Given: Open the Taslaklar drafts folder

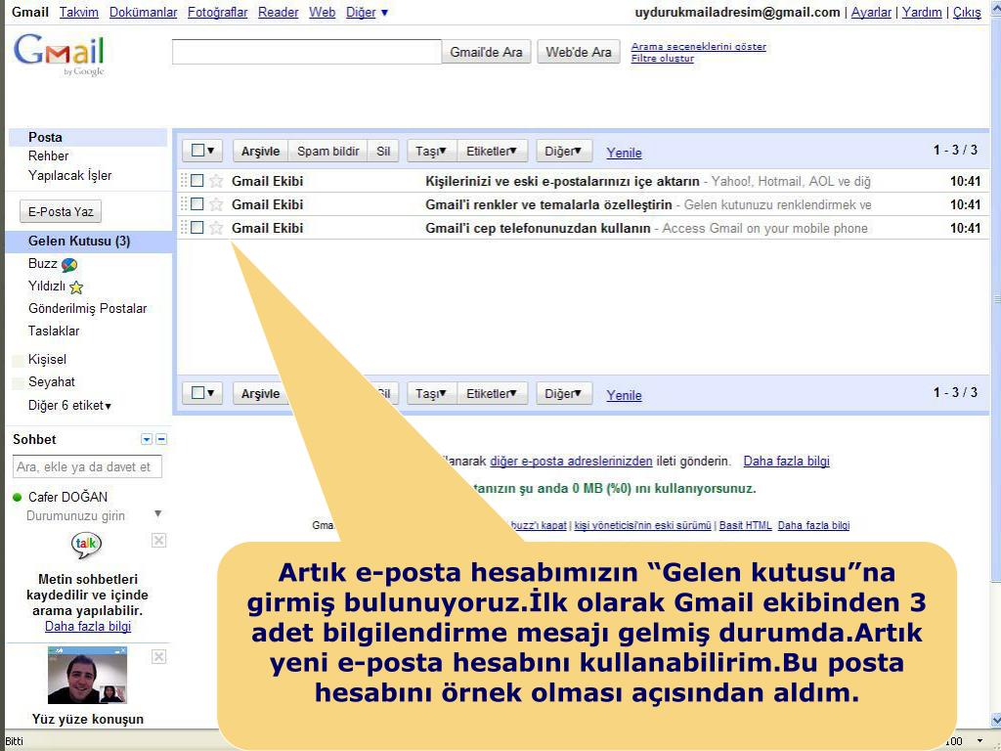Looking at the screenshot, I should tap(54, 331).
